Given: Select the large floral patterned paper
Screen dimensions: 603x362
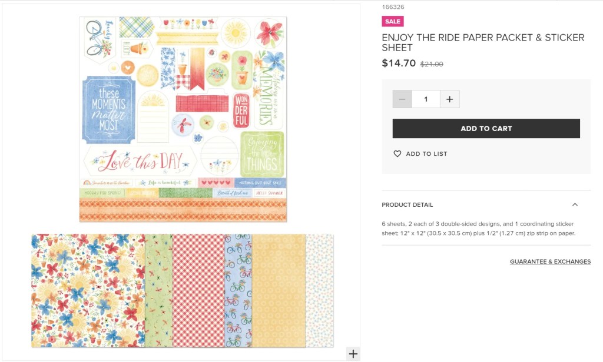Looking at the screenshot, I should coord(88,290).
